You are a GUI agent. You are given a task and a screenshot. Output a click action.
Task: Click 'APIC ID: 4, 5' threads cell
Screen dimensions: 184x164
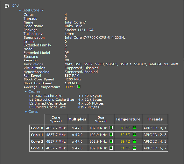[x=155, y=141]
